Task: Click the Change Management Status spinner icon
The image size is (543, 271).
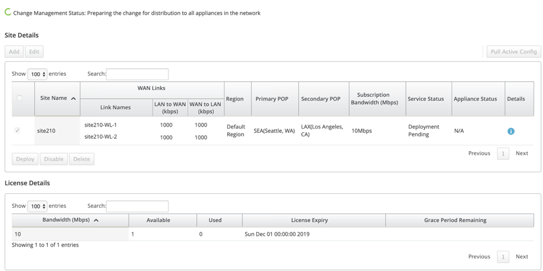Action: tap(7, 12)
